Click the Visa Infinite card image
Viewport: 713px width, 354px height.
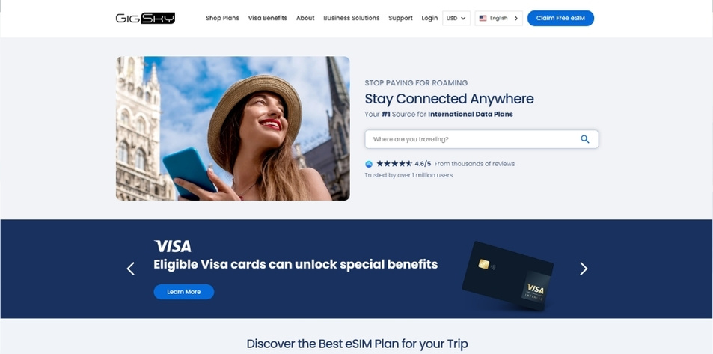[507, 275]
